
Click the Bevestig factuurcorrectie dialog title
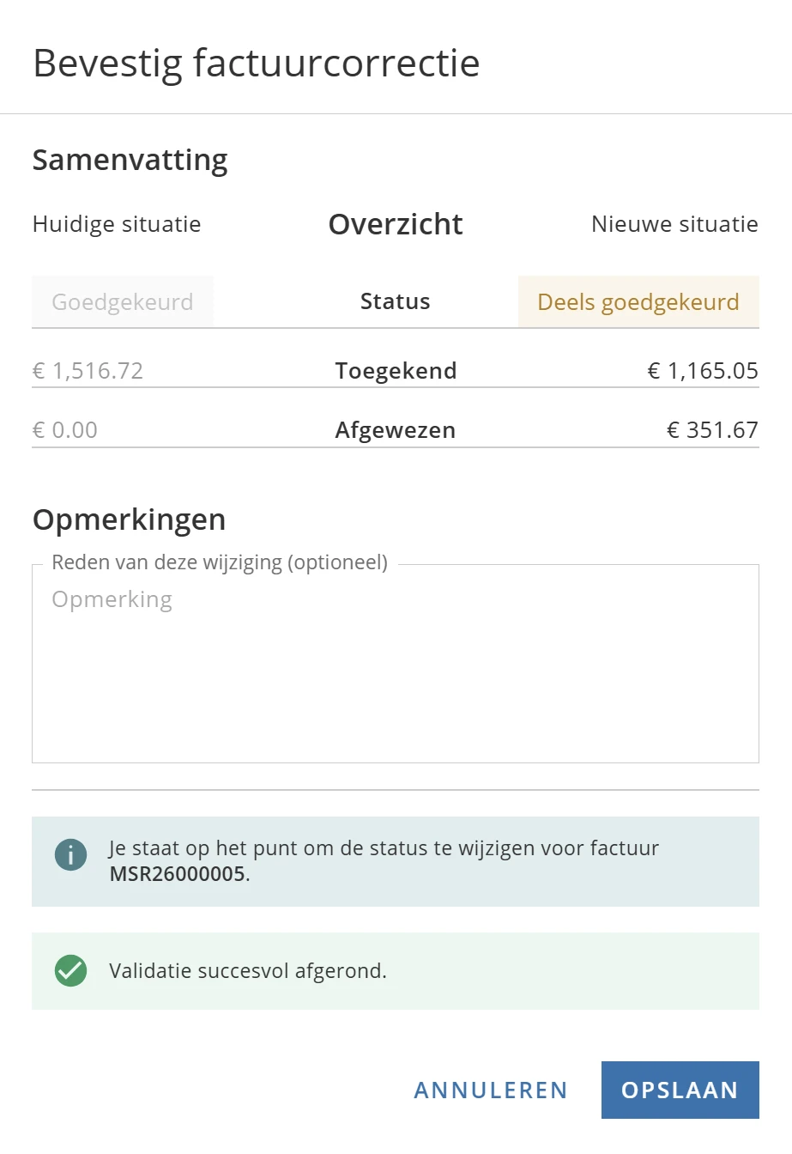click(x=257, y=64)
